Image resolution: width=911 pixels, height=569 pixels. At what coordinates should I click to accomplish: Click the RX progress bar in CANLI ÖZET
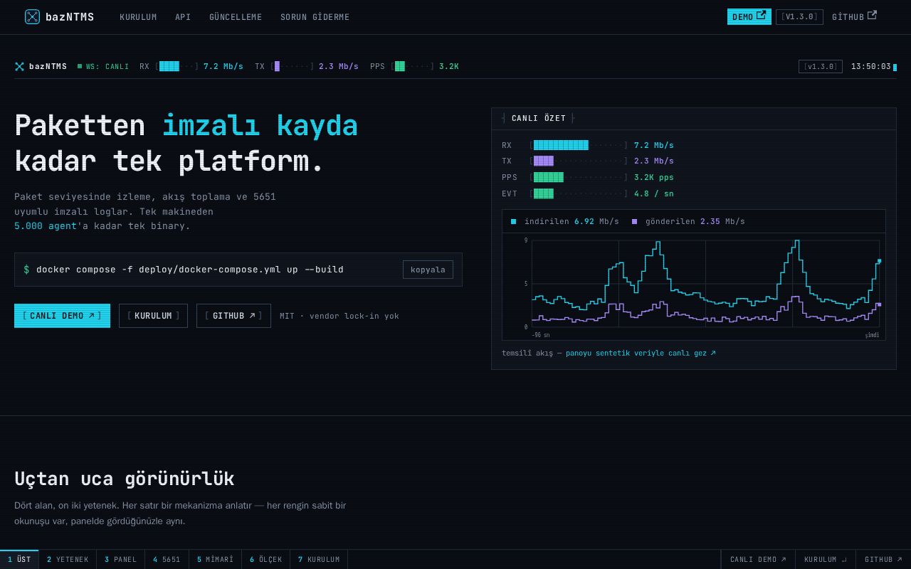579,145
